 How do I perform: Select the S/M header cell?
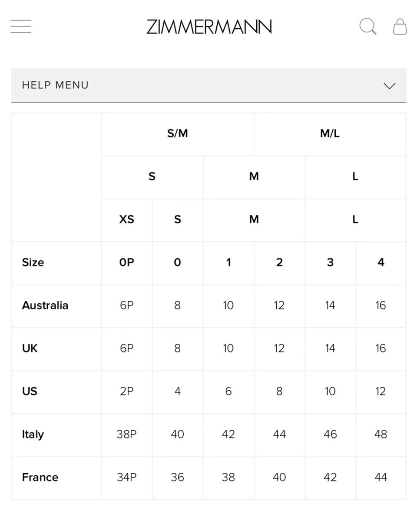pyautogui.click(x=178, y=133)
